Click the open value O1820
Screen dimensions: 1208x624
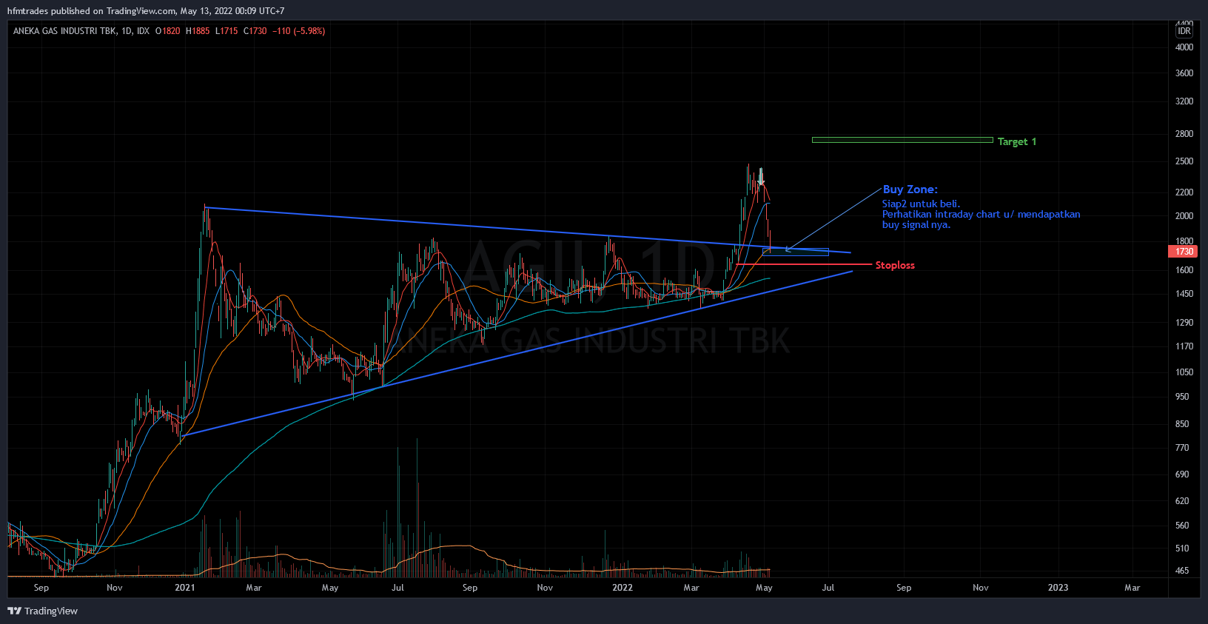167,31
